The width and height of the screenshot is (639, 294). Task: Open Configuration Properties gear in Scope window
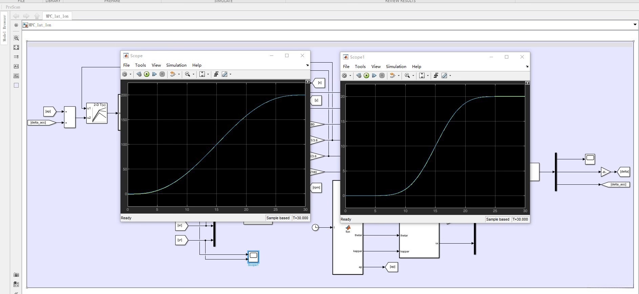[125, 74]
